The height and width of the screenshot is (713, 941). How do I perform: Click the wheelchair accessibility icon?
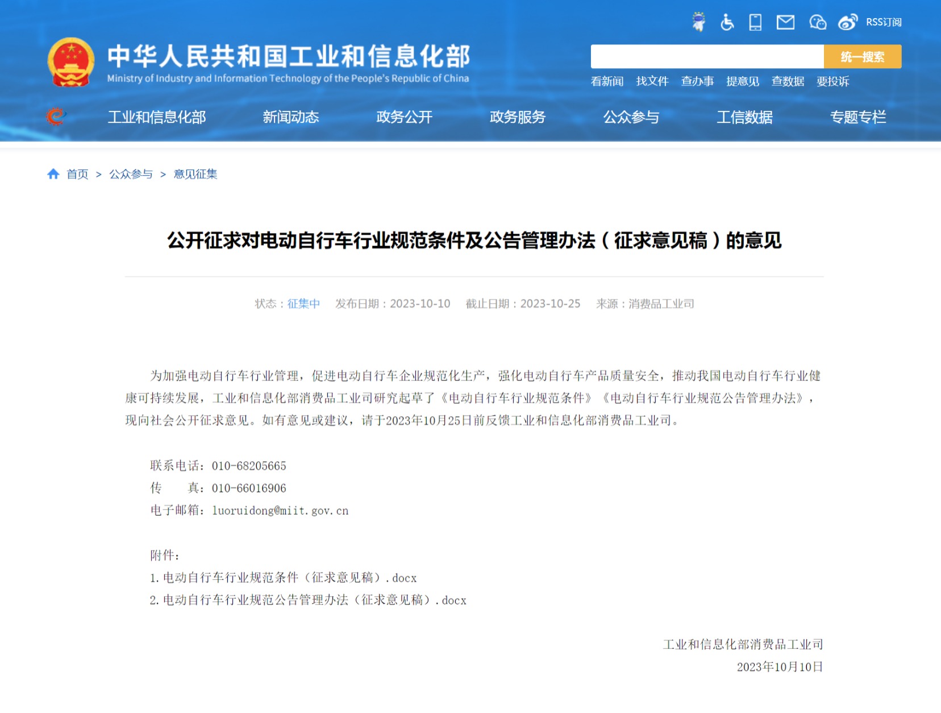[x=727, y=22]
